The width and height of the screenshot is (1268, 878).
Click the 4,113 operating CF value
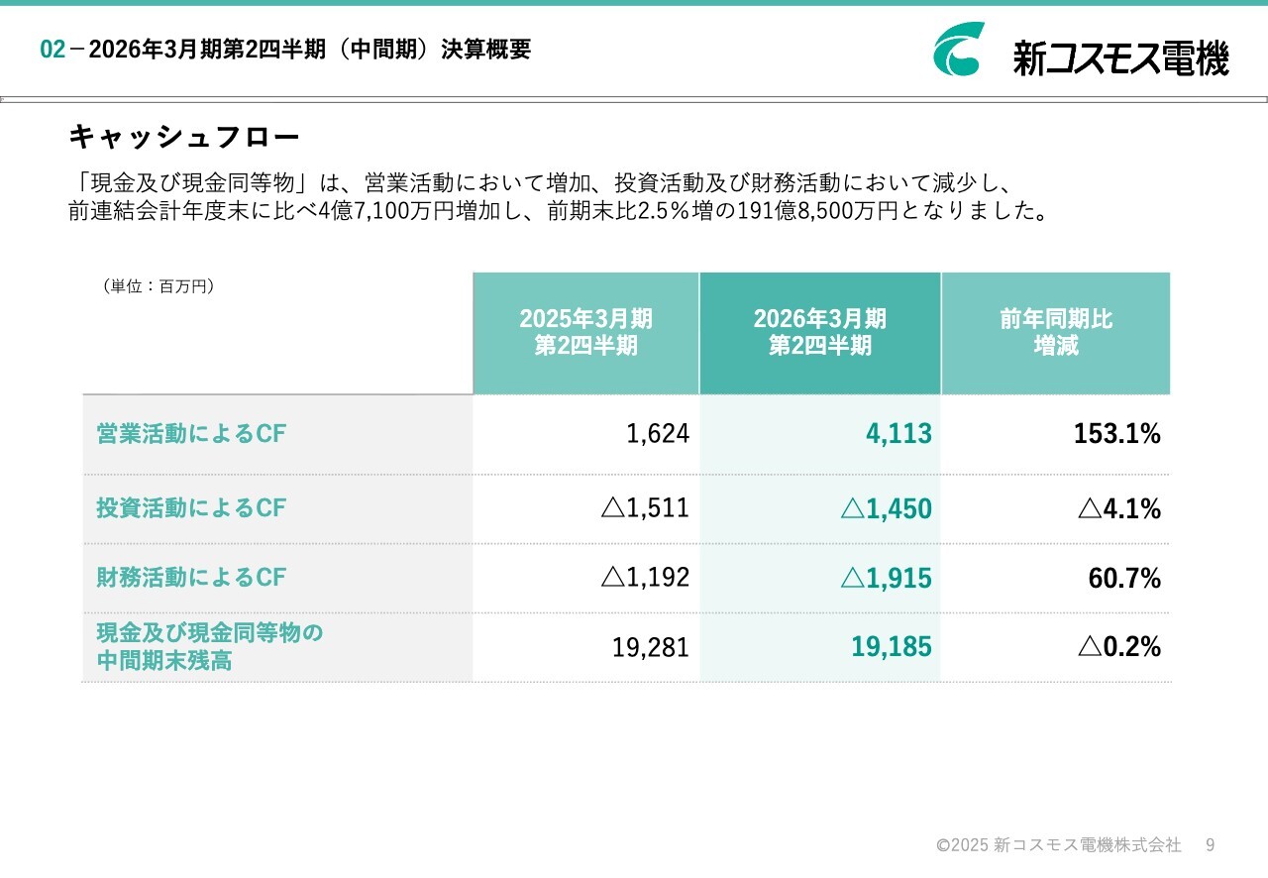898,434
